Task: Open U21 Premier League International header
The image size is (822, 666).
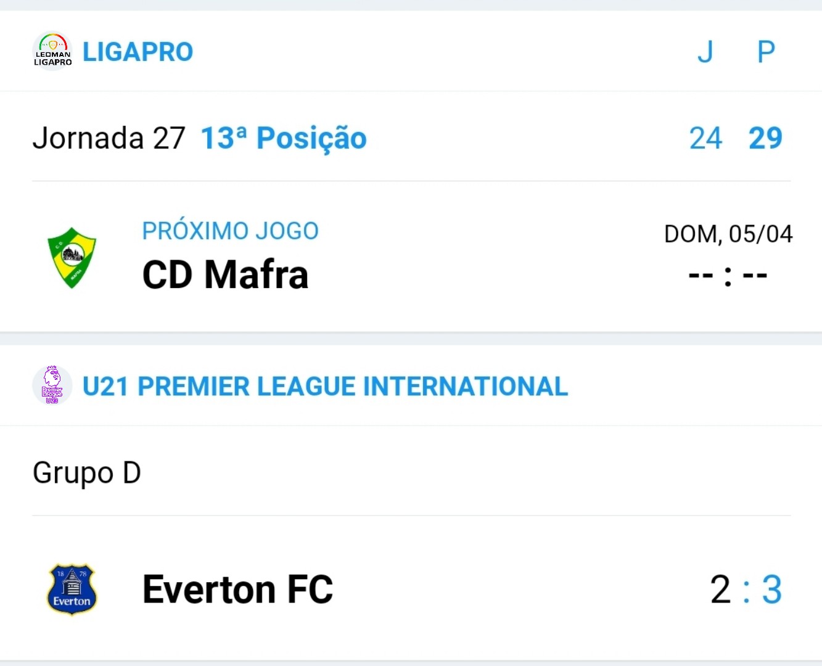Action: (325, 387)
